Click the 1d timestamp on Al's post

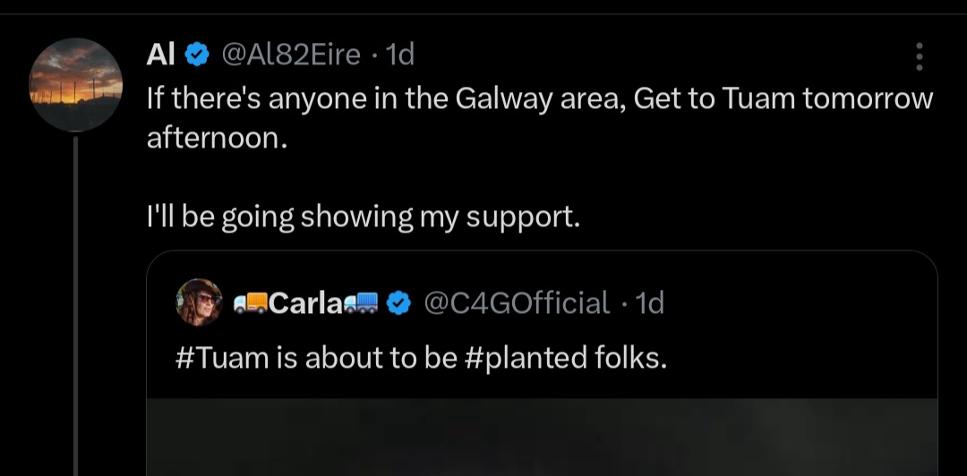(x=399, y=55)
